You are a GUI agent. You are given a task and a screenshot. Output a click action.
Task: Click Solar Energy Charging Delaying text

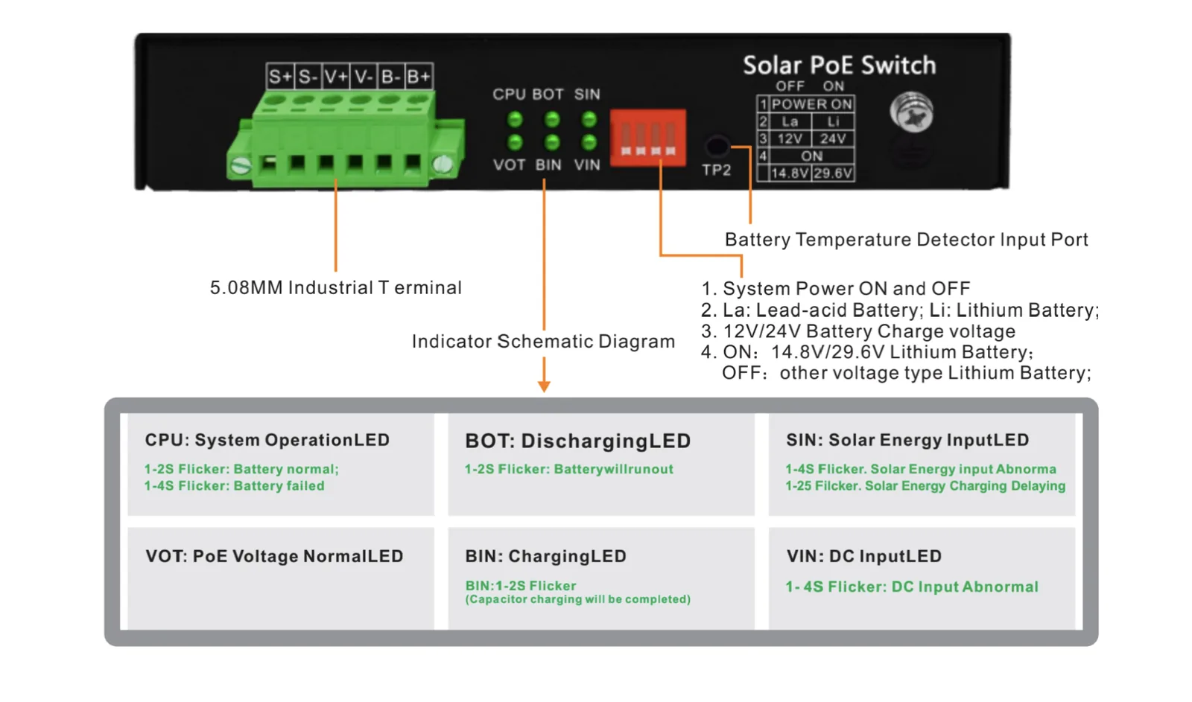[x=925, y=486]
